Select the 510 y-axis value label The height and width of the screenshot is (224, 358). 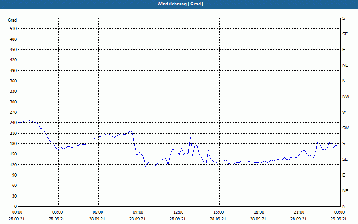[13, 29]
